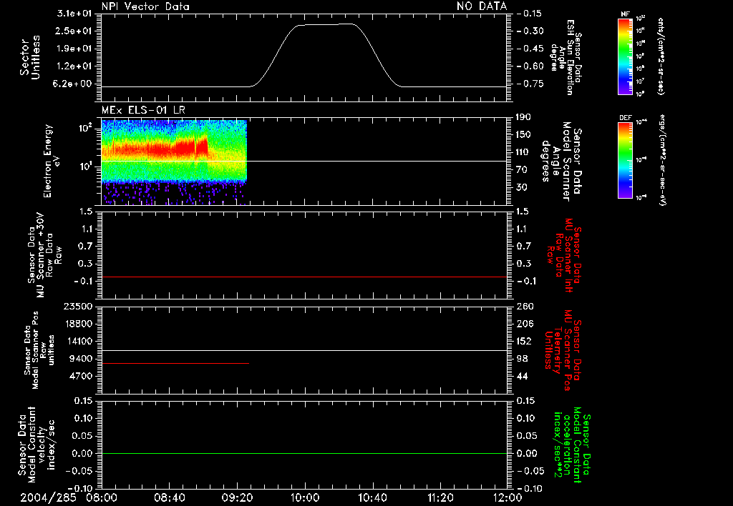Click the '98' telemetry tick label
The height and width of the screenshot is (506, 733).
[x=521, y=359]
